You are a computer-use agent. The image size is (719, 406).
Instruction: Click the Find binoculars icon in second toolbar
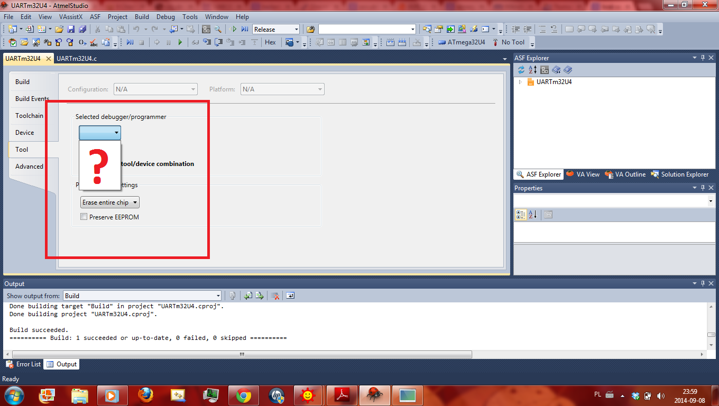tap(48, 42)
